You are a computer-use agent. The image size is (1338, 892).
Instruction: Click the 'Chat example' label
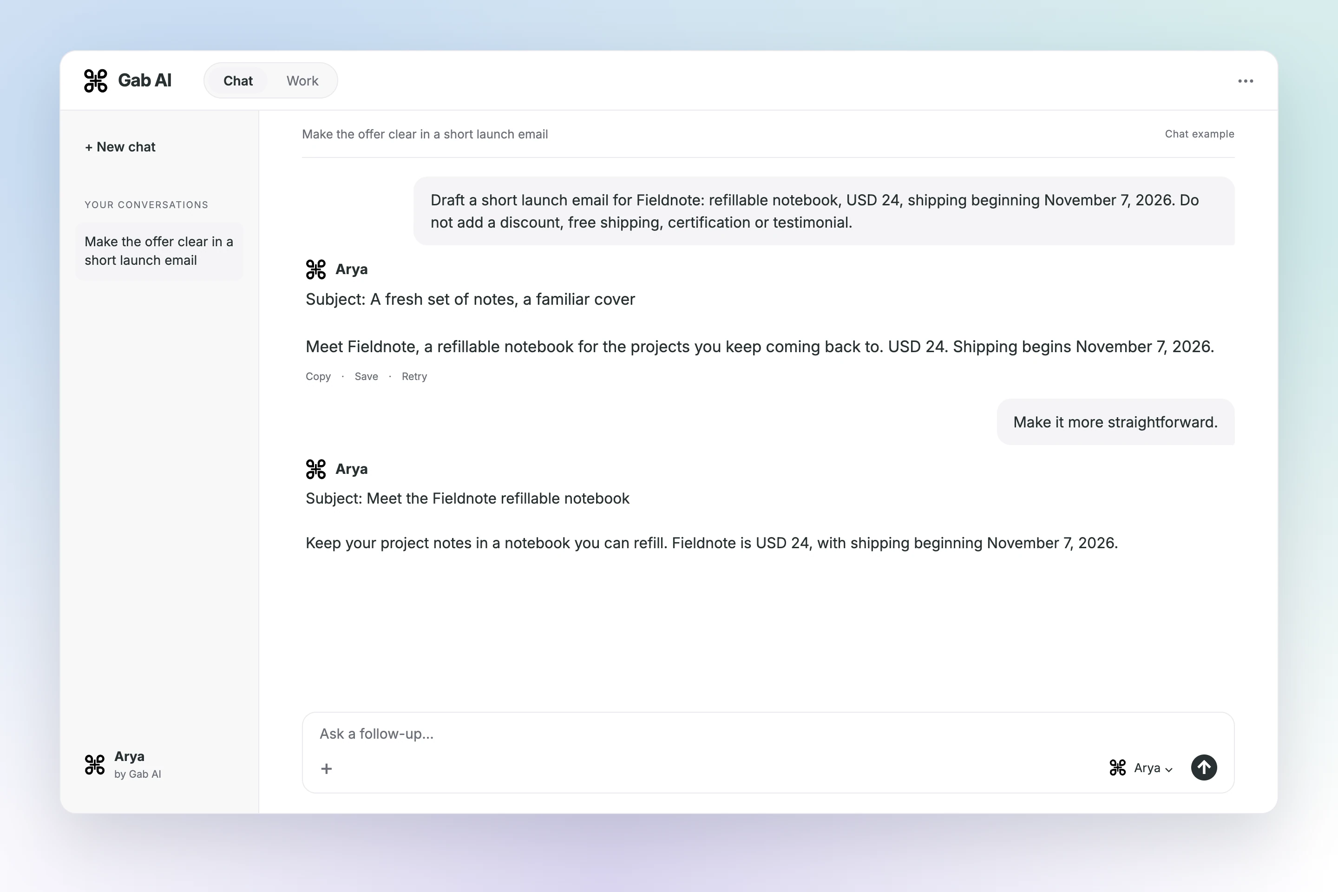1199,134
